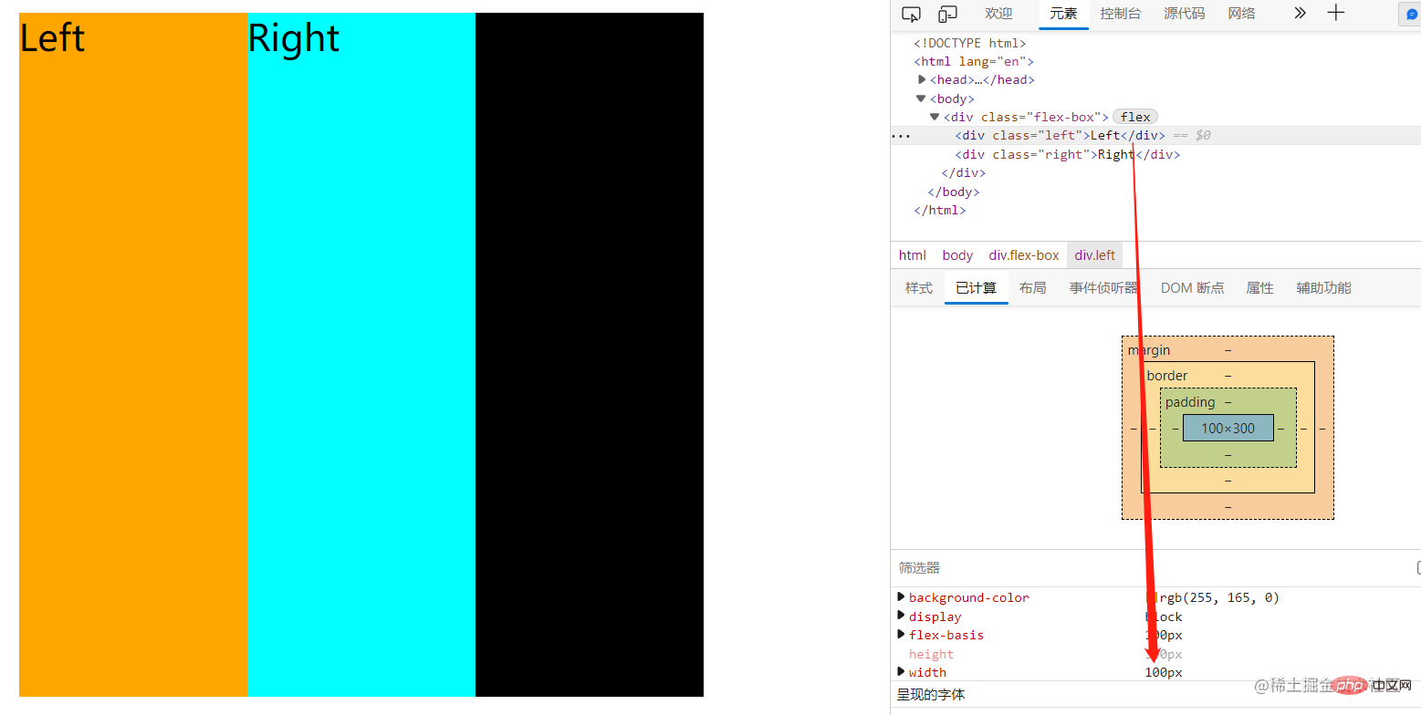Click the rgb(255, 165, 0) value
Viewport: 1421px width, 715px height.
1219,597
